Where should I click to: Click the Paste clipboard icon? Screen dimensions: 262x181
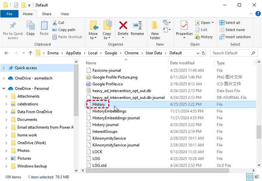[44, 26]
